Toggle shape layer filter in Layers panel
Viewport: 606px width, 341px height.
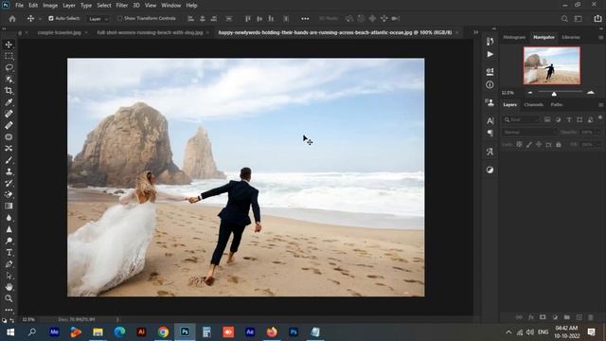point(579,120)
